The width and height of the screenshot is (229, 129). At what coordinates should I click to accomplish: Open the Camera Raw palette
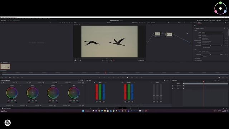(2, 77)
